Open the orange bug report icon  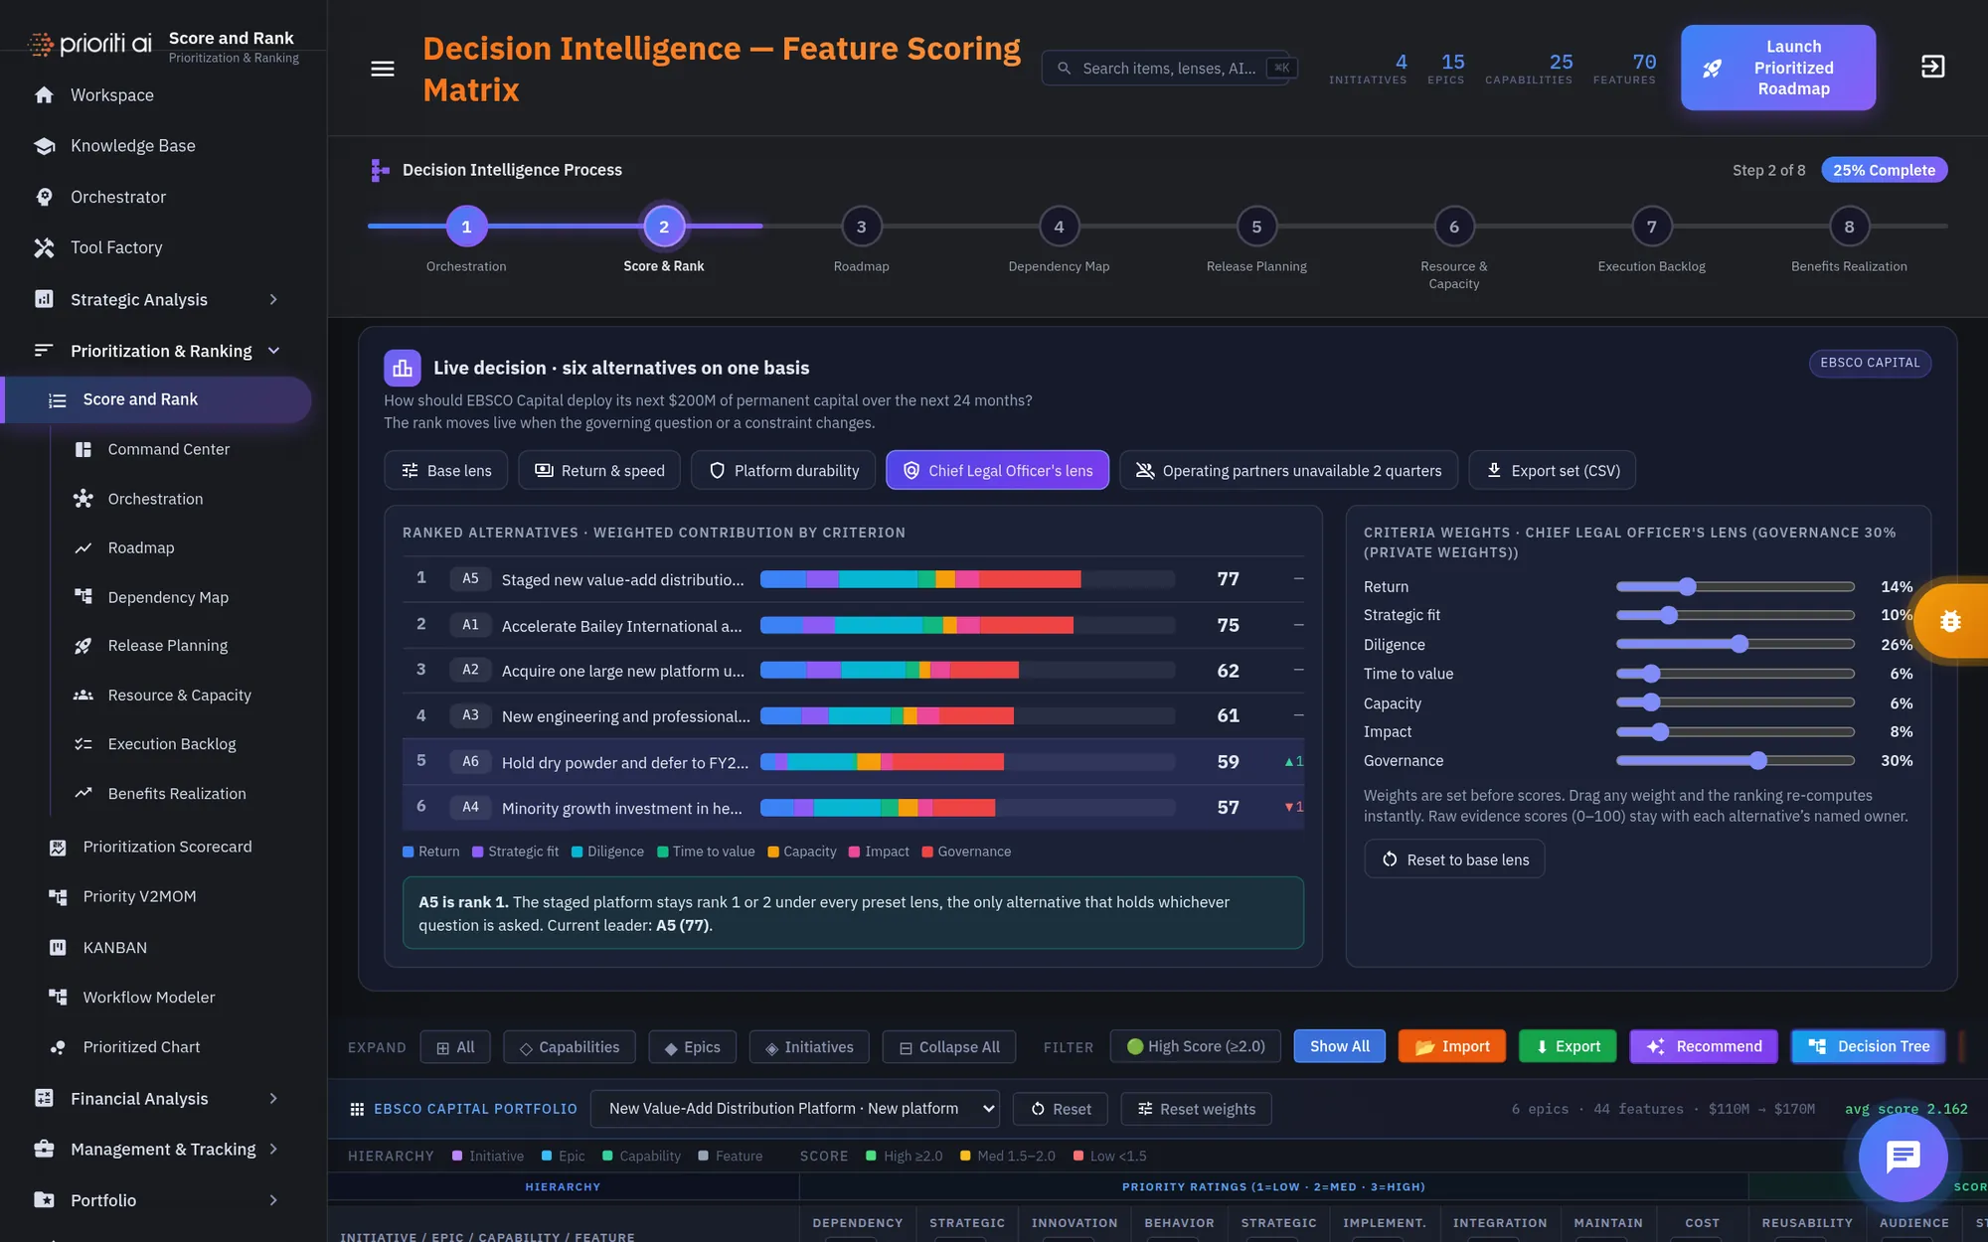click(x=1950, y=621)
